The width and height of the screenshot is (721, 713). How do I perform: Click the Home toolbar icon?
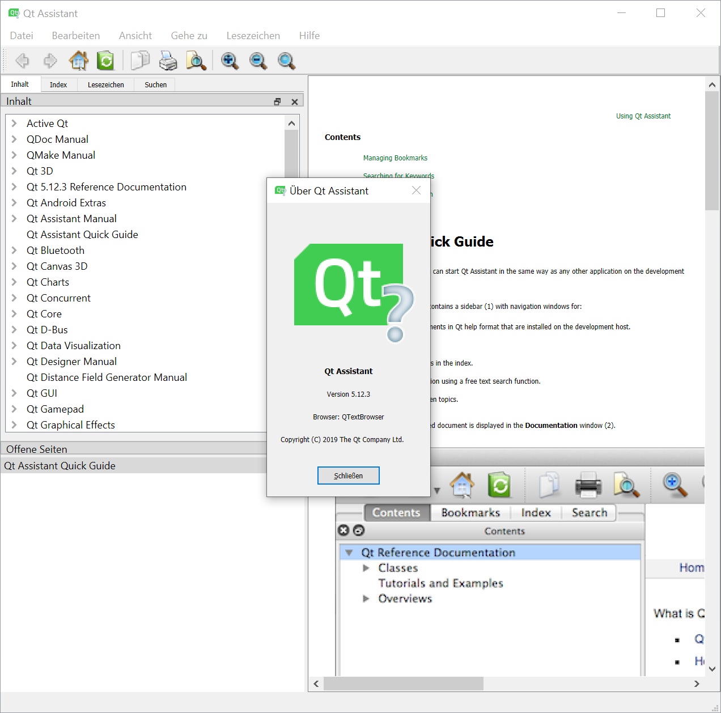click(x=78, y=61)
